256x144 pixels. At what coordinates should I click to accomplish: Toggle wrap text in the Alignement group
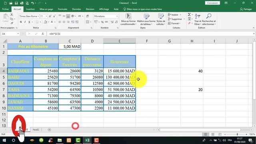coord(88,16)
